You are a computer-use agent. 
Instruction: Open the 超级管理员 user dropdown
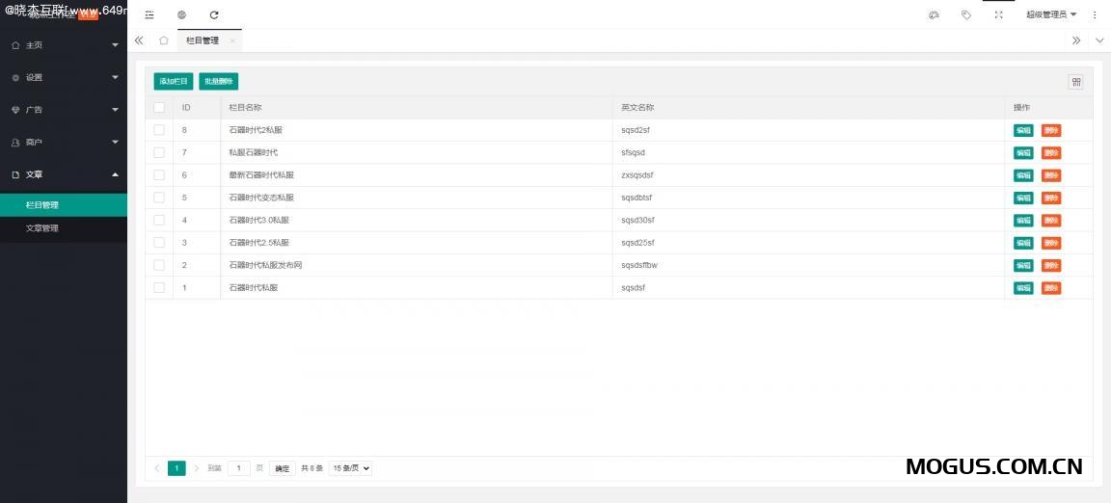click(x=1051, y=14)
